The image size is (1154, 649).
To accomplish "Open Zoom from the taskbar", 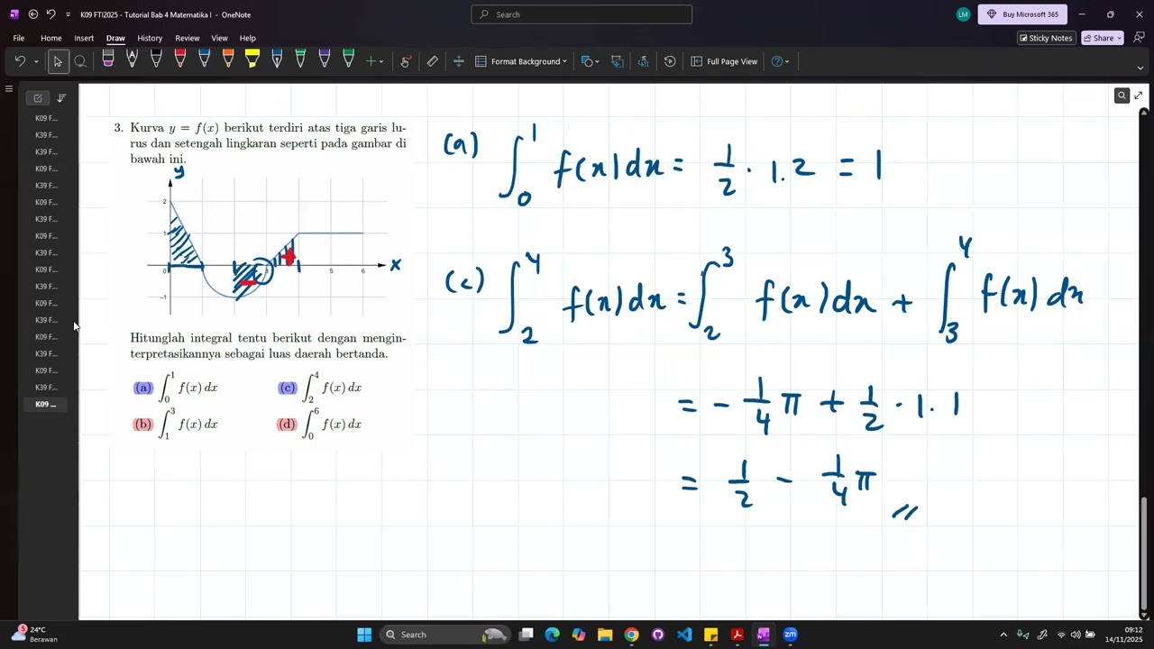I will click(790, 635).
